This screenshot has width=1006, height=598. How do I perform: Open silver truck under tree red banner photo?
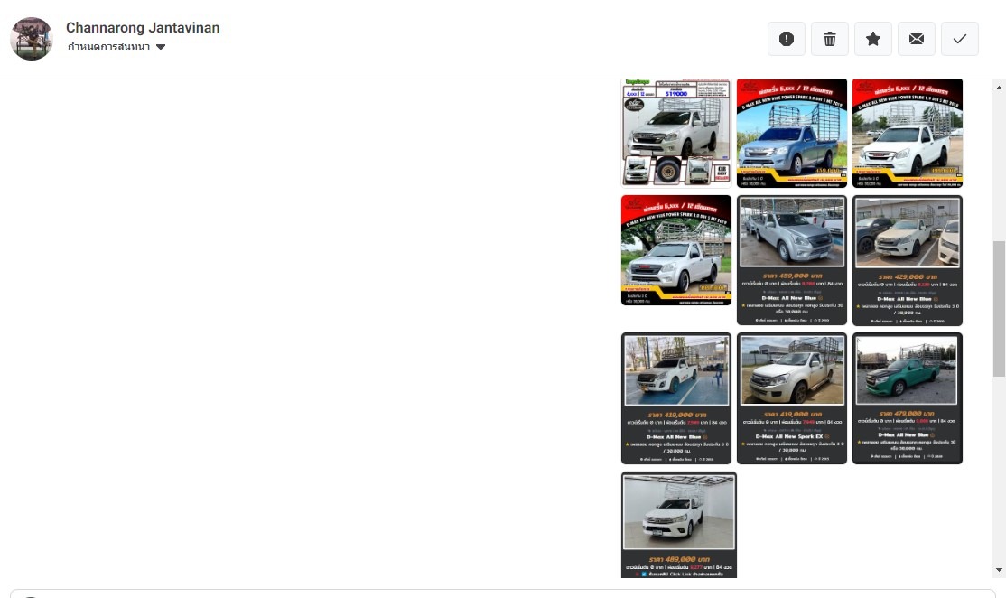tap(676, 250)
